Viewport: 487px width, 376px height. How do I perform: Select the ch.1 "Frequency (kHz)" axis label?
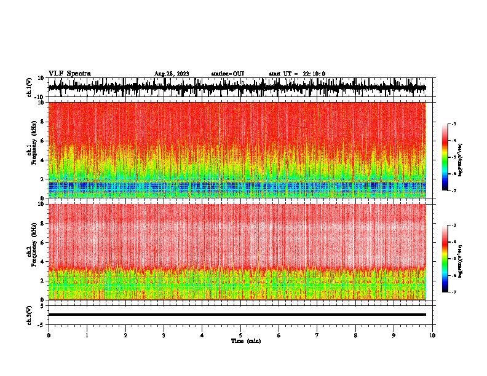(x=34, y=143)
